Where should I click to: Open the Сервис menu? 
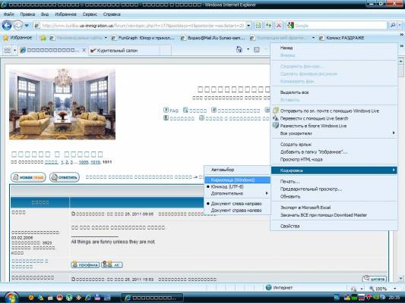click(90, 14)
